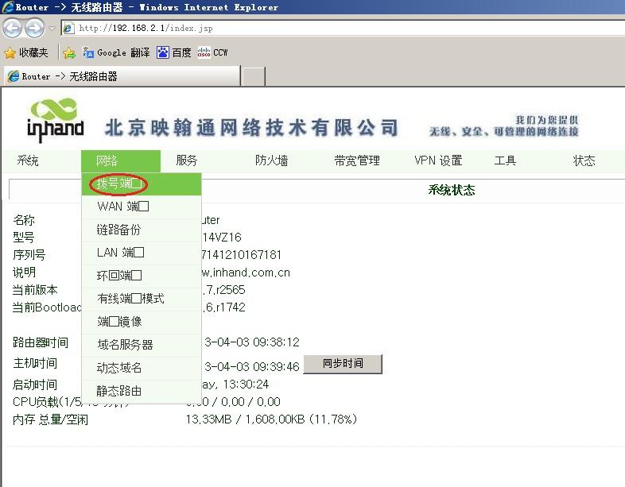Select 链路备份 in the dropdown list
Viewport: 625px width, 487px height.
(x=118, y=230)
